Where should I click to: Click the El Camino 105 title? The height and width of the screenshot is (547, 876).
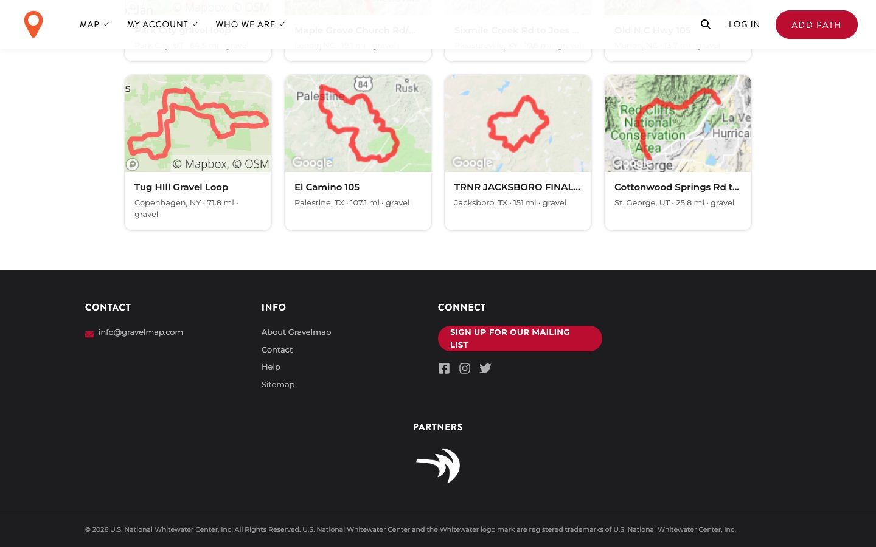tap(327, 187)
